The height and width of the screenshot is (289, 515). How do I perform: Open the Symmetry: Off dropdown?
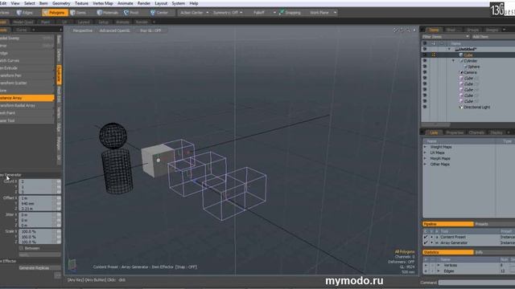pyautogui.click(x=228, y=13)
